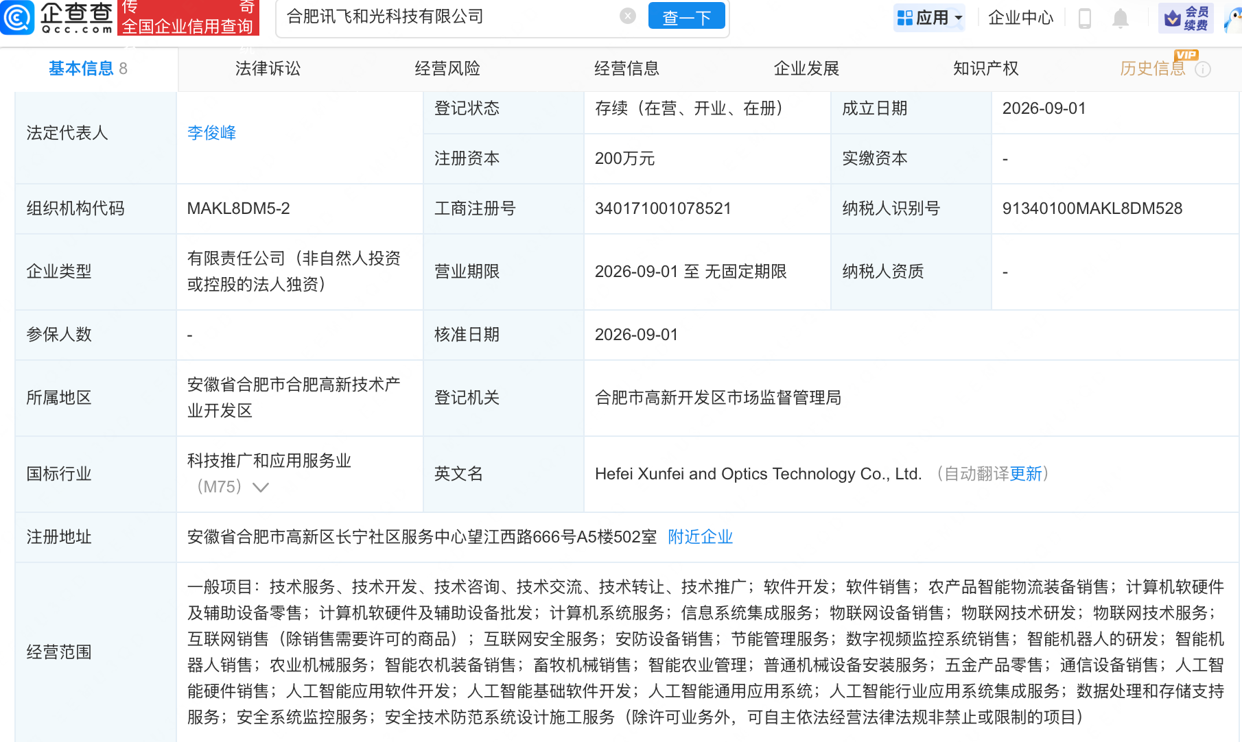Click the 注册资本 value 200万元
Screen dimensions: 1242x742
point(624,158)
